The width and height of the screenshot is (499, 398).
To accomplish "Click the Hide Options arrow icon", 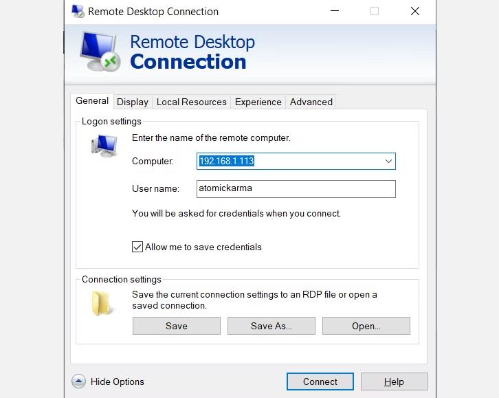I will [78, 381].
